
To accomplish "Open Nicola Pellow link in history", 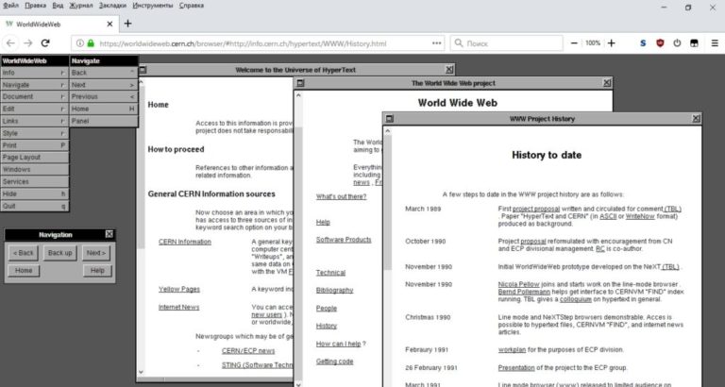I will click(518, 284).
